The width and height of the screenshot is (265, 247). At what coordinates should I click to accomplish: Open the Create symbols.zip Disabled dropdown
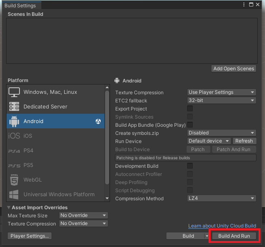point(222,133)
